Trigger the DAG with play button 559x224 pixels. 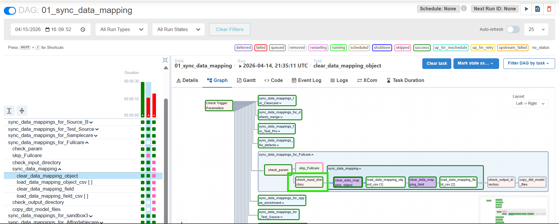click(x=526, y=9)
